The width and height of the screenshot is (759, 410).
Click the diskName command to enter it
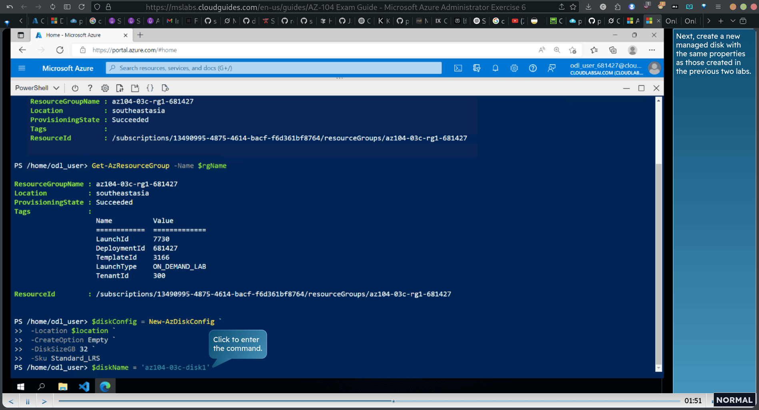tap(150, 367)
